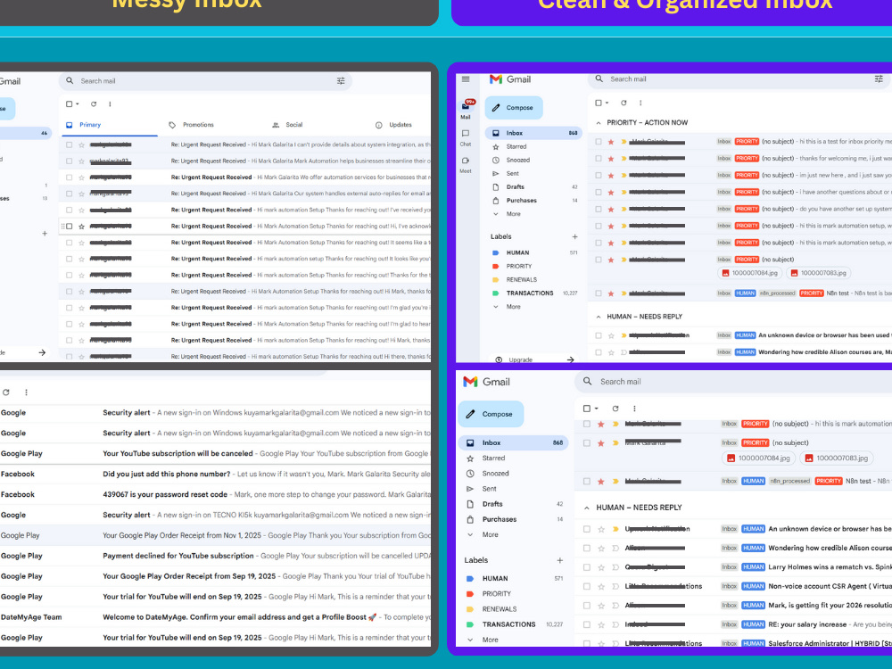The width and height of the screenshot is (892, 669).
Task: Open attachment 1000007083.jpg in lower clean inbox
Action: click(837, 458)
